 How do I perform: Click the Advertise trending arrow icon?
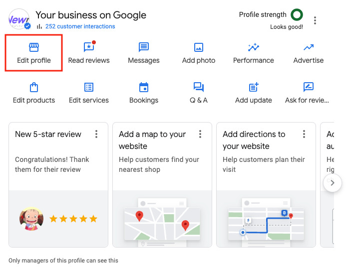coord(309,47)
